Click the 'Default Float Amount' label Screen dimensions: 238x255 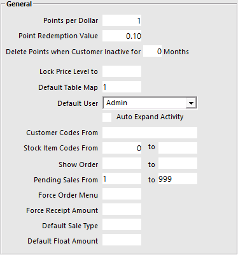point(62,241)
